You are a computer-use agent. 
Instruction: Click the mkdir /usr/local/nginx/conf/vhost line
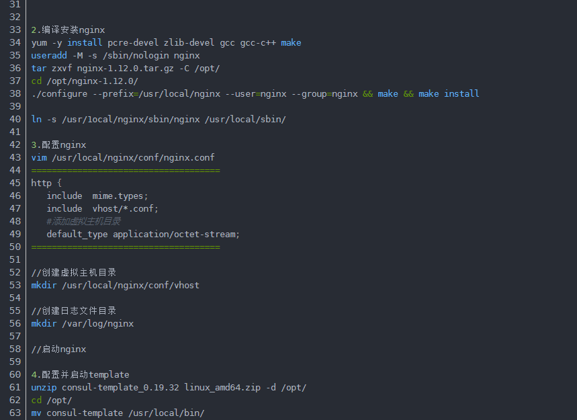115,286
